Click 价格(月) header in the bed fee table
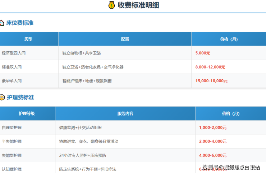Screen dimensions: 266x173 pyautogui.click(x=229, y=39)
